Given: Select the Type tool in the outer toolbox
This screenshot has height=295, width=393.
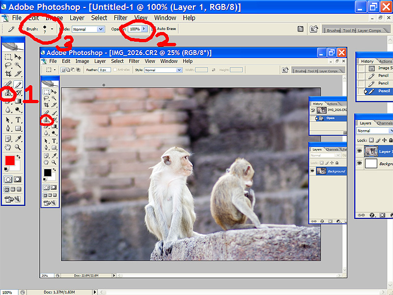Looking at the screenshot, I should pyautogui.click(x=18, y=119).
